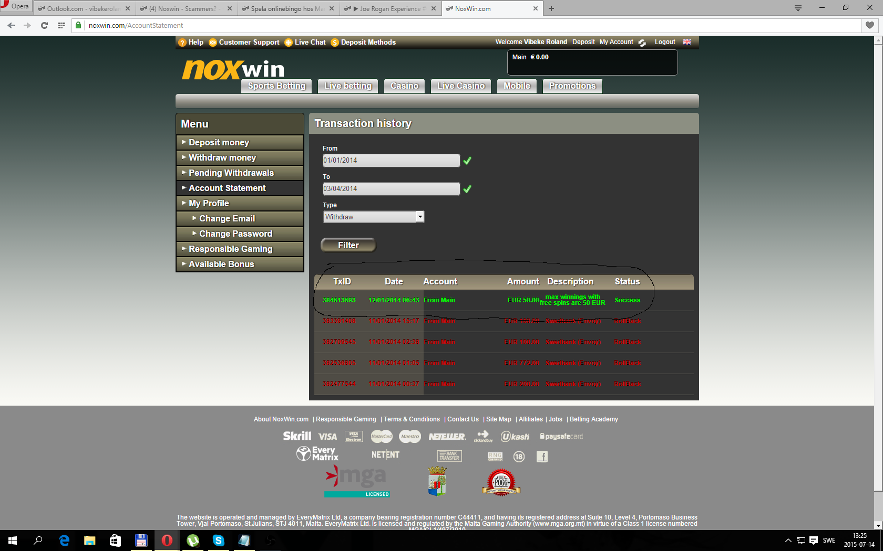Open the Casino tab
This screenshot has width=883, height=551.
coord(404,86)
